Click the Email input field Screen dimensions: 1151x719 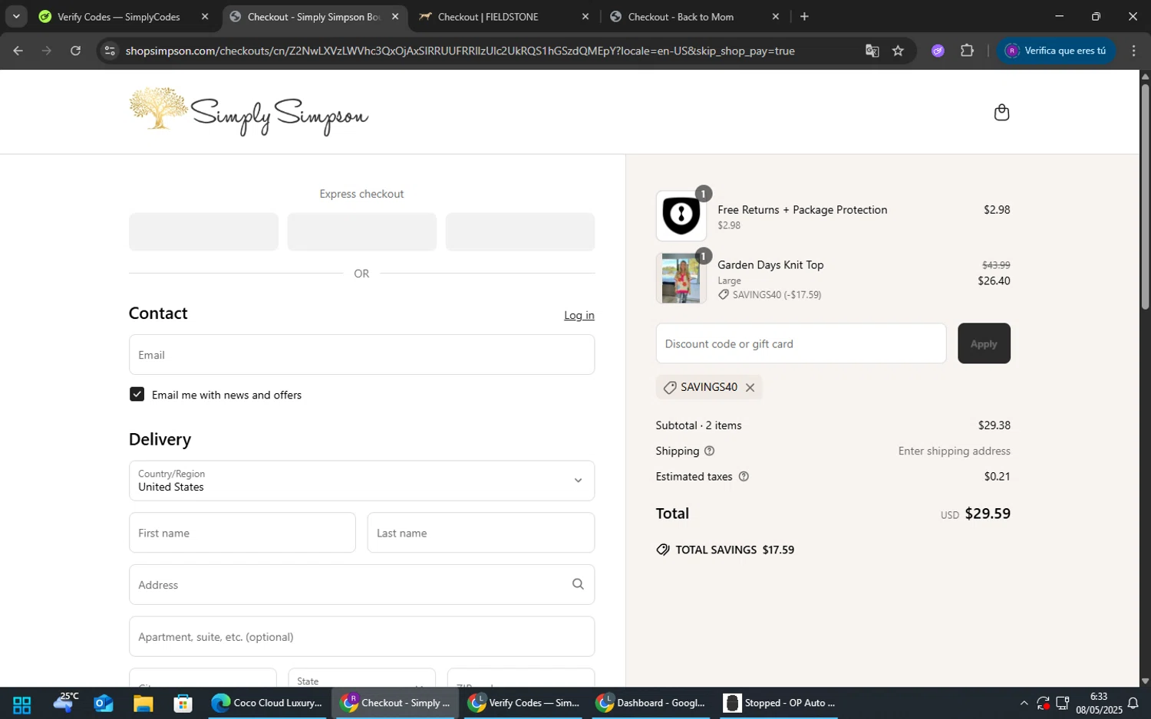click(361, 354)
